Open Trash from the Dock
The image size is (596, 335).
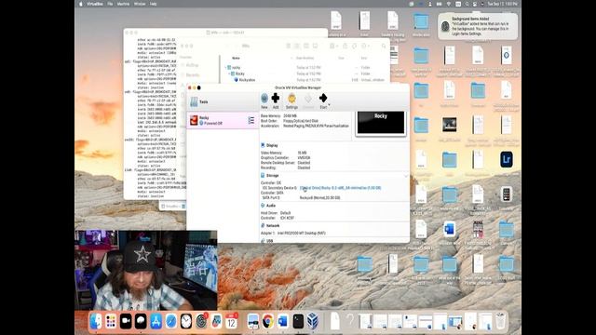[x=501, y=321]
